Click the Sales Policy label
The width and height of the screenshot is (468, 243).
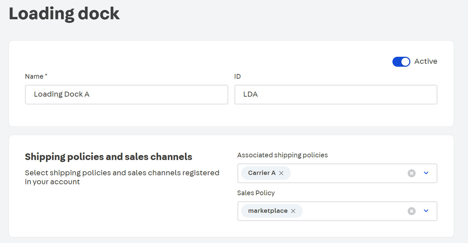tap(256, 193)
